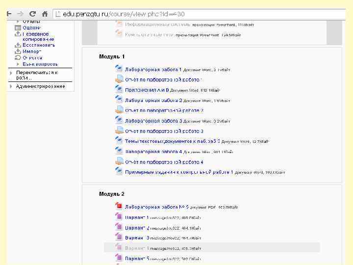Click assignment icon of Отчет по лабораторной работе 2

pos(119,110)
